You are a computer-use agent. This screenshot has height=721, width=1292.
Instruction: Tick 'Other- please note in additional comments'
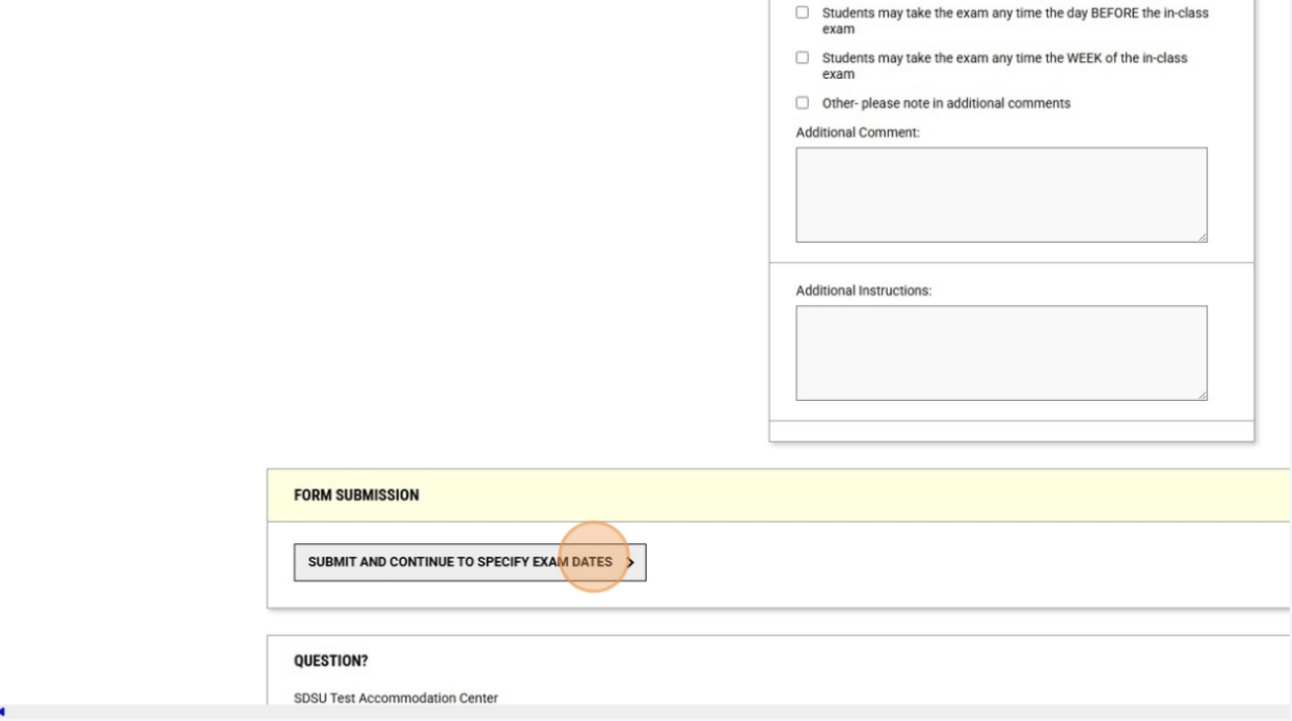point(802,103)
